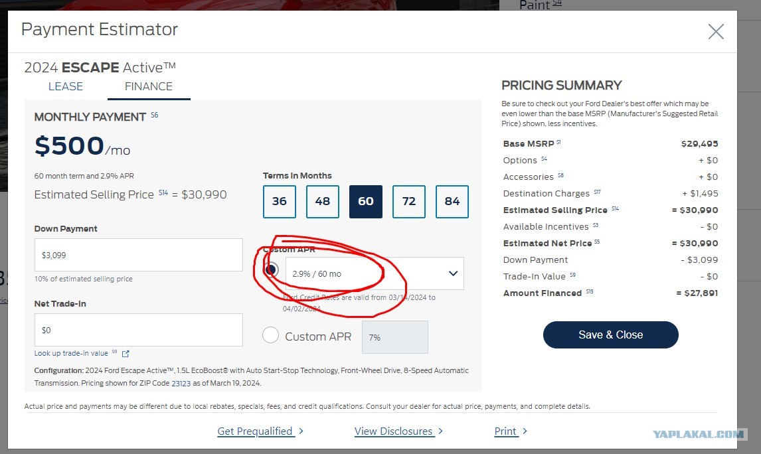Screen dimensions: 761x454
Task: Choose the 36 month term option
Action: [279, 201]
